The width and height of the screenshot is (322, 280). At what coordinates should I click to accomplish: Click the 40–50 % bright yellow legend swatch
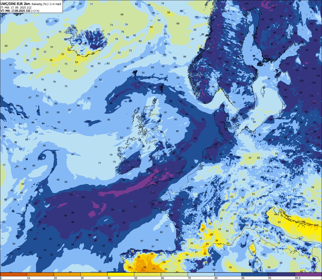click(121, 274)
